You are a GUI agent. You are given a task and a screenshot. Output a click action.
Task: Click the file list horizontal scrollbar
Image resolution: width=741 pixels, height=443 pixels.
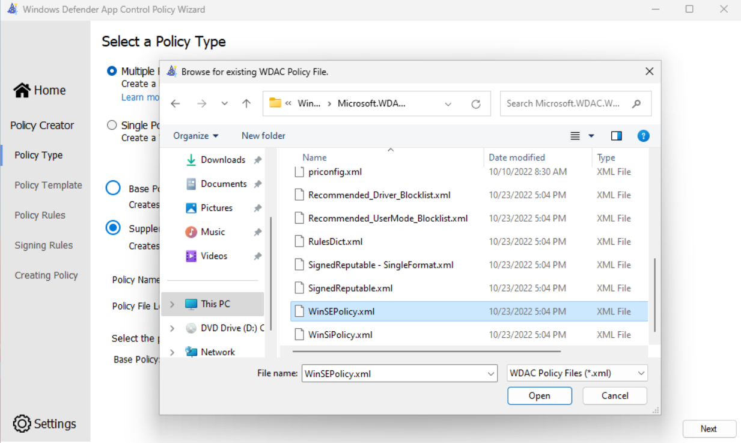(x=426, y=351)
